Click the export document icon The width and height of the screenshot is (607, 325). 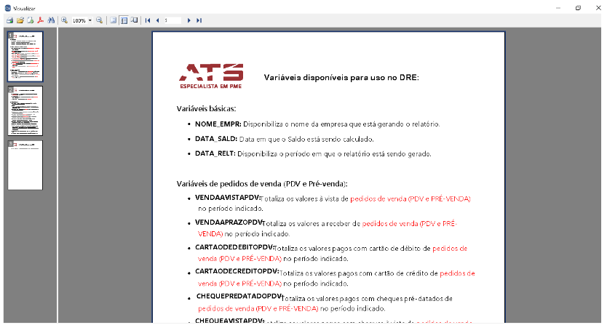pos(30,20)
